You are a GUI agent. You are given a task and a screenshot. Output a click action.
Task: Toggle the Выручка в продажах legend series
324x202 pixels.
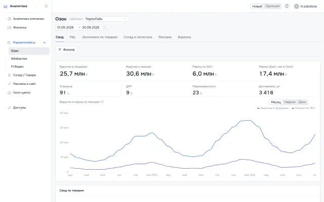coord(273,108)
